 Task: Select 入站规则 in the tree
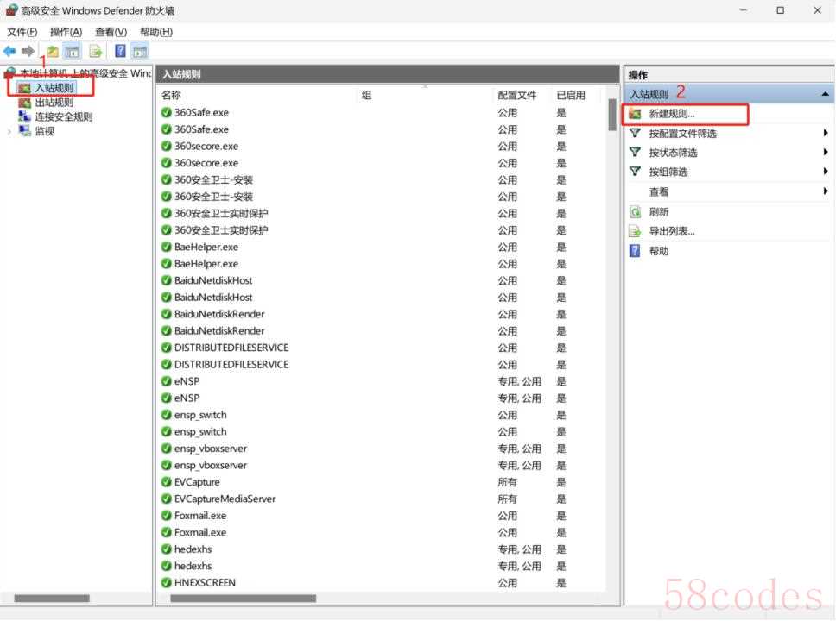[x=54, y=88]
